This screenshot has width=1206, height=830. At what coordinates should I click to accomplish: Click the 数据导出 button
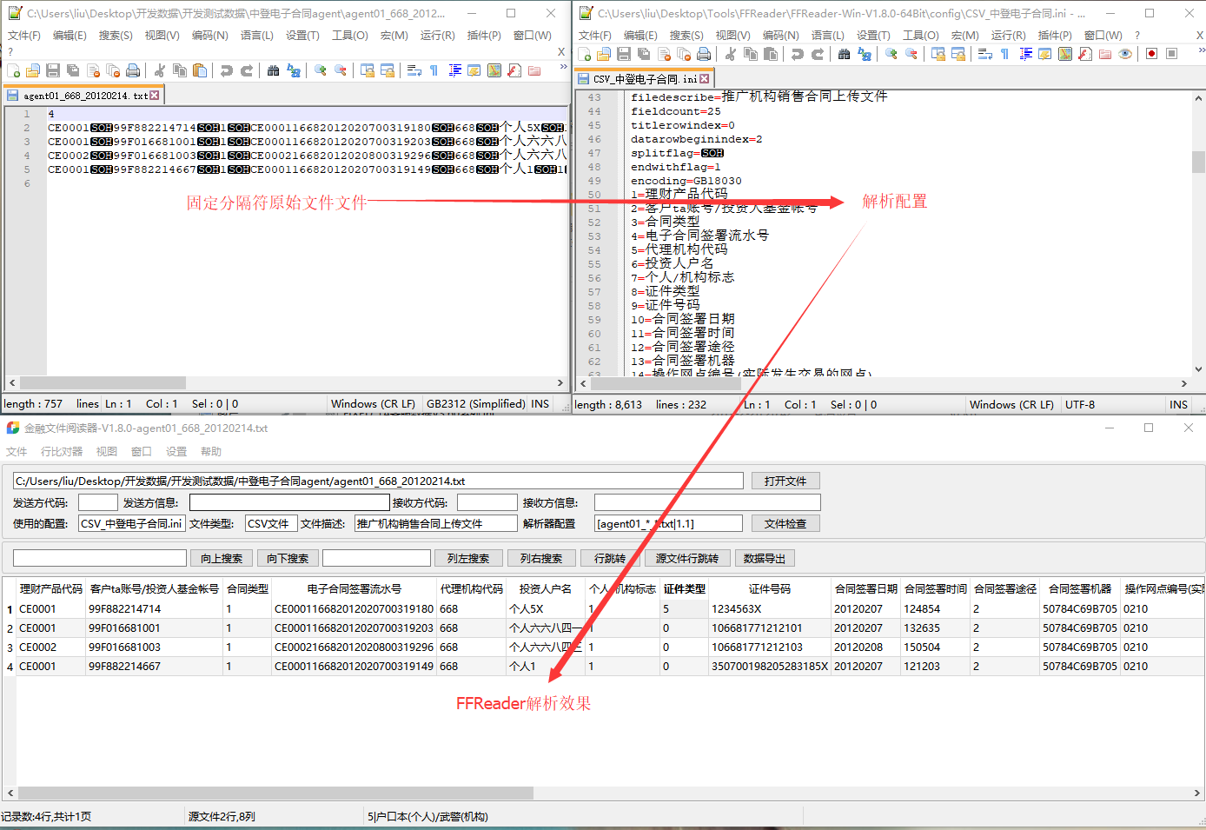(765, 558)
